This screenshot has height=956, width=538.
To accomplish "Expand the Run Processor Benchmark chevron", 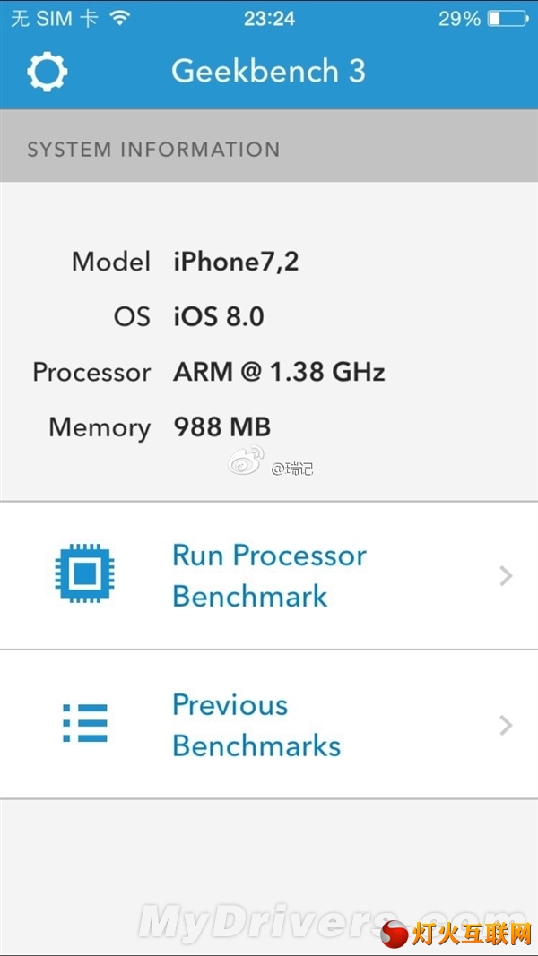I will tap(507, 575).
